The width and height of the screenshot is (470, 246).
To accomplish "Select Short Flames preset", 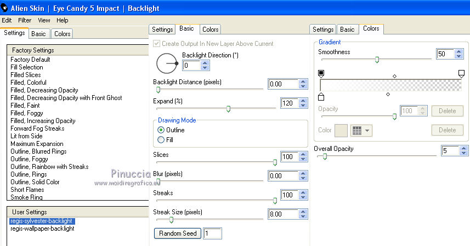I will pyautogui.click(x=27, y=190).
